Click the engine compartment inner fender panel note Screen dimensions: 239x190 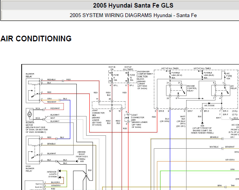point(202,130)
